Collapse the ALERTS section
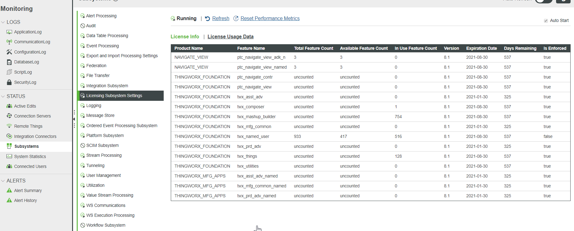574x231 pixels. pyautogui.click(x=3, y=181)
